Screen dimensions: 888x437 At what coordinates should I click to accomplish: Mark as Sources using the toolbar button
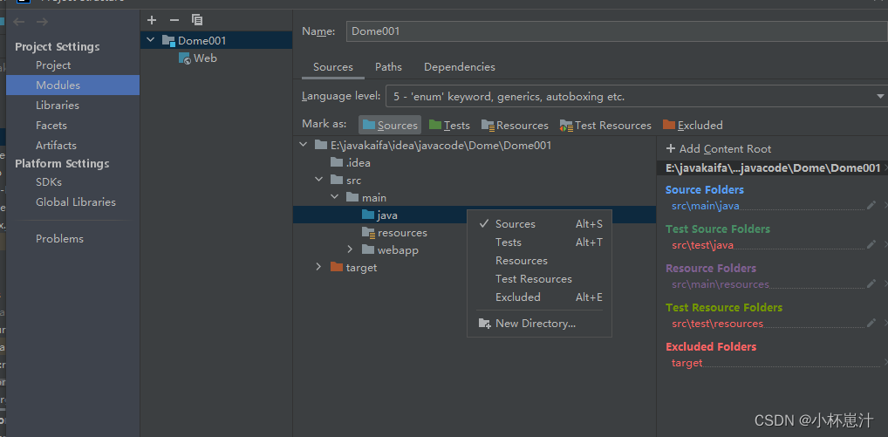(x=390, y=125)
